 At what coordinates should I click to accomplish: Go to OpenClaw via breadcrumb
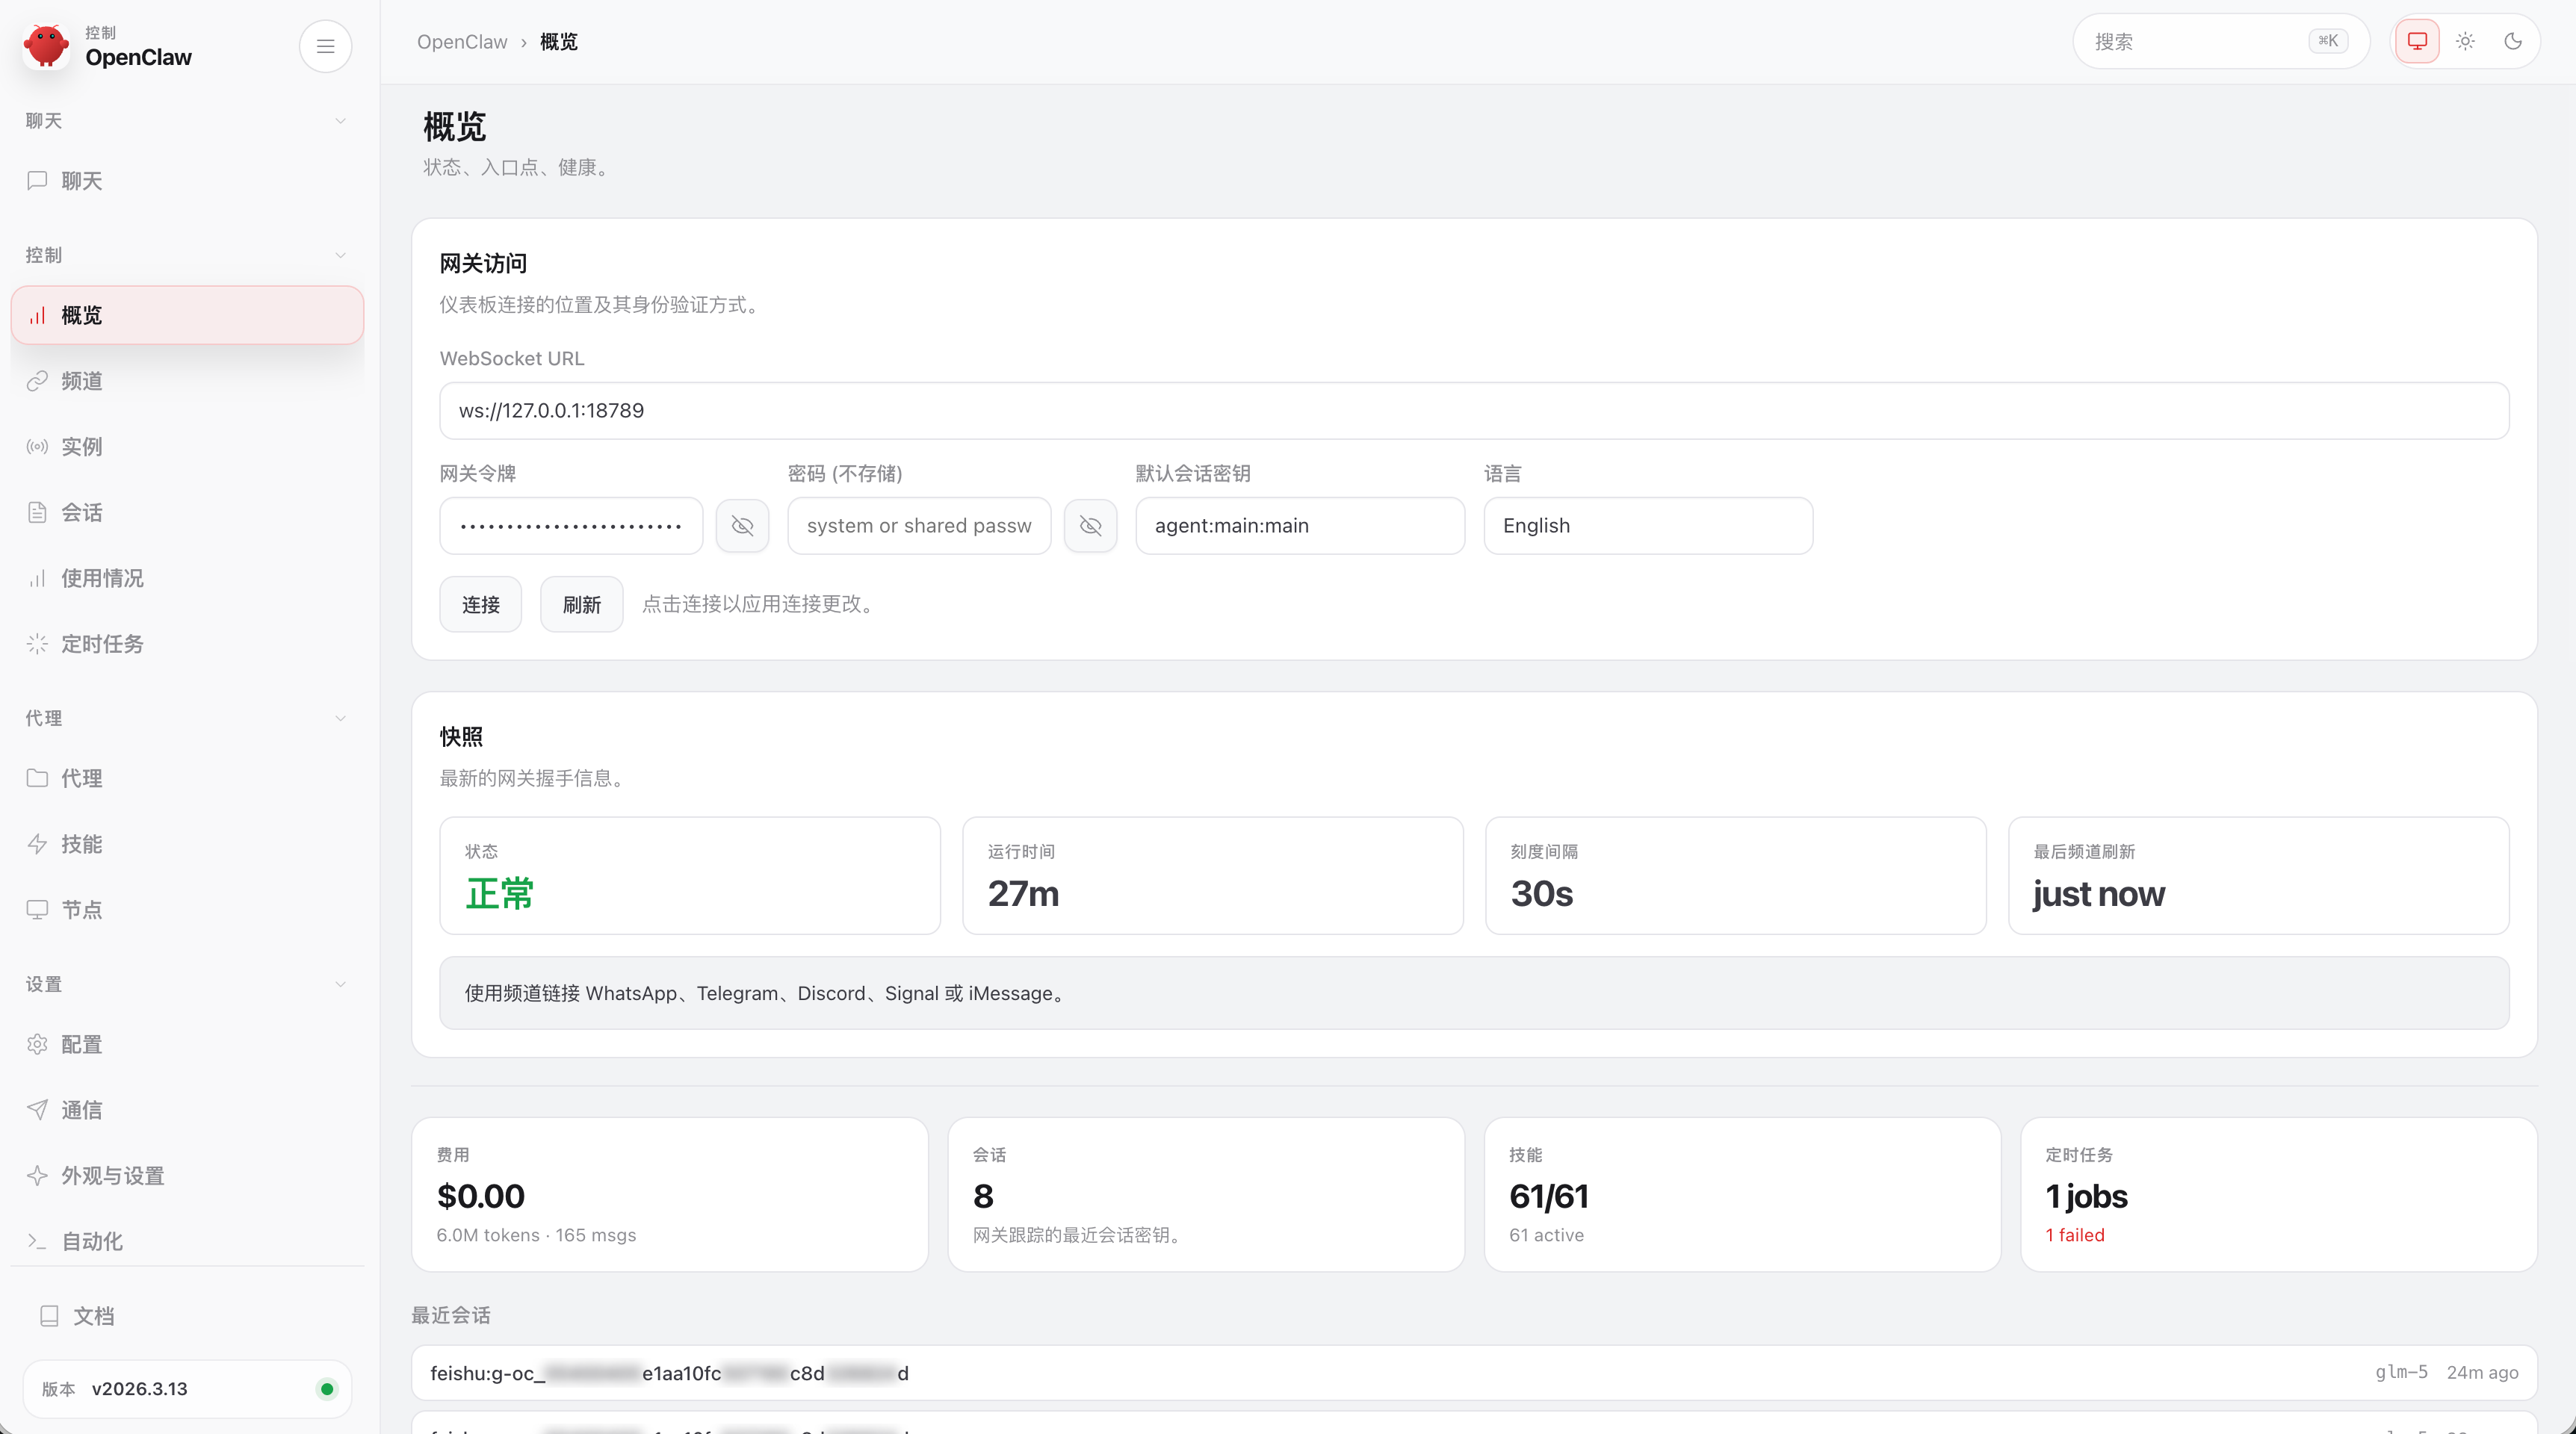coord(462,41)
